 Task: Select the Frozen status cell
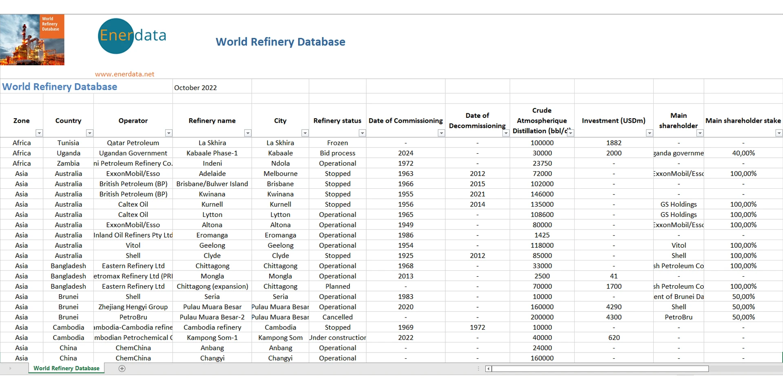[x=337, y=143]
